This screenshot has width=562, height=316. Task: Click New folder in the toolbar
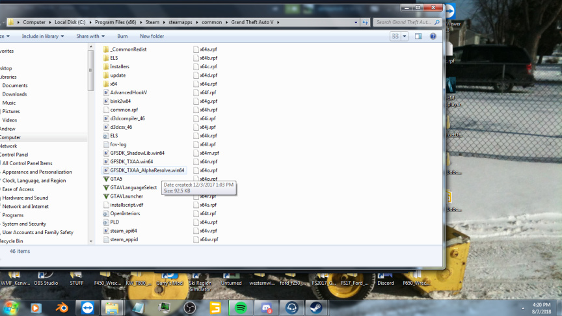(152, 36)
